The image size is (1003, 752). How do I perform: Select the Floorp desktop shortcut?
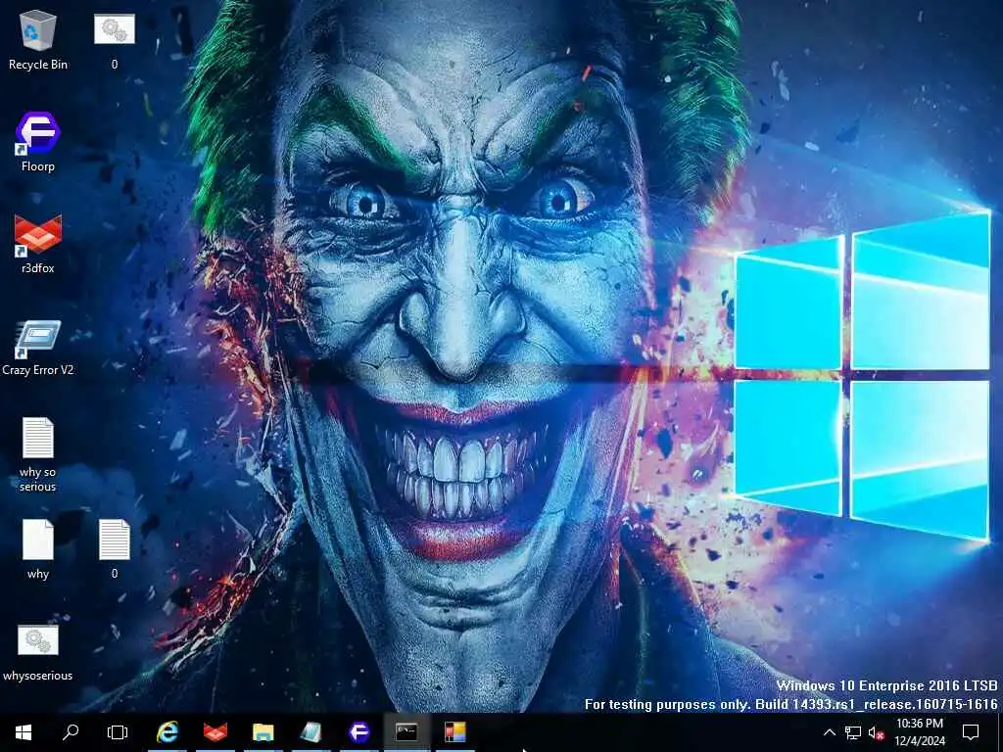(x=38, y=142)
